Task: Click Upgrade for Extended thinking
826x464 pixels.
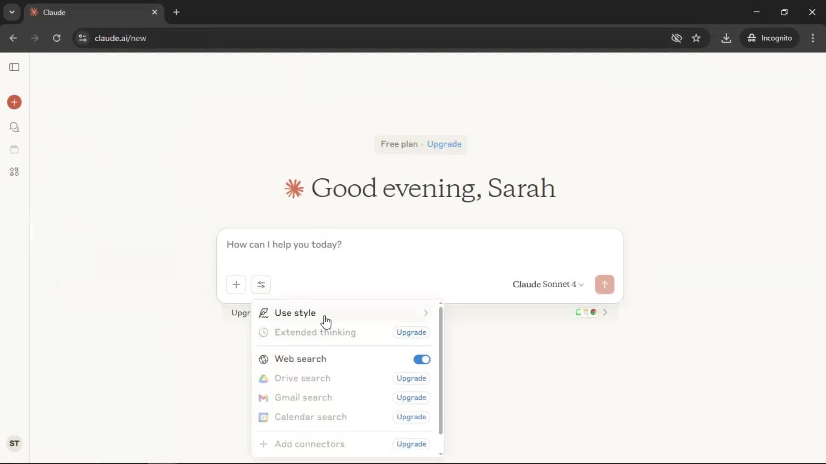Action: pyautogui.click(x=411, y=333)
